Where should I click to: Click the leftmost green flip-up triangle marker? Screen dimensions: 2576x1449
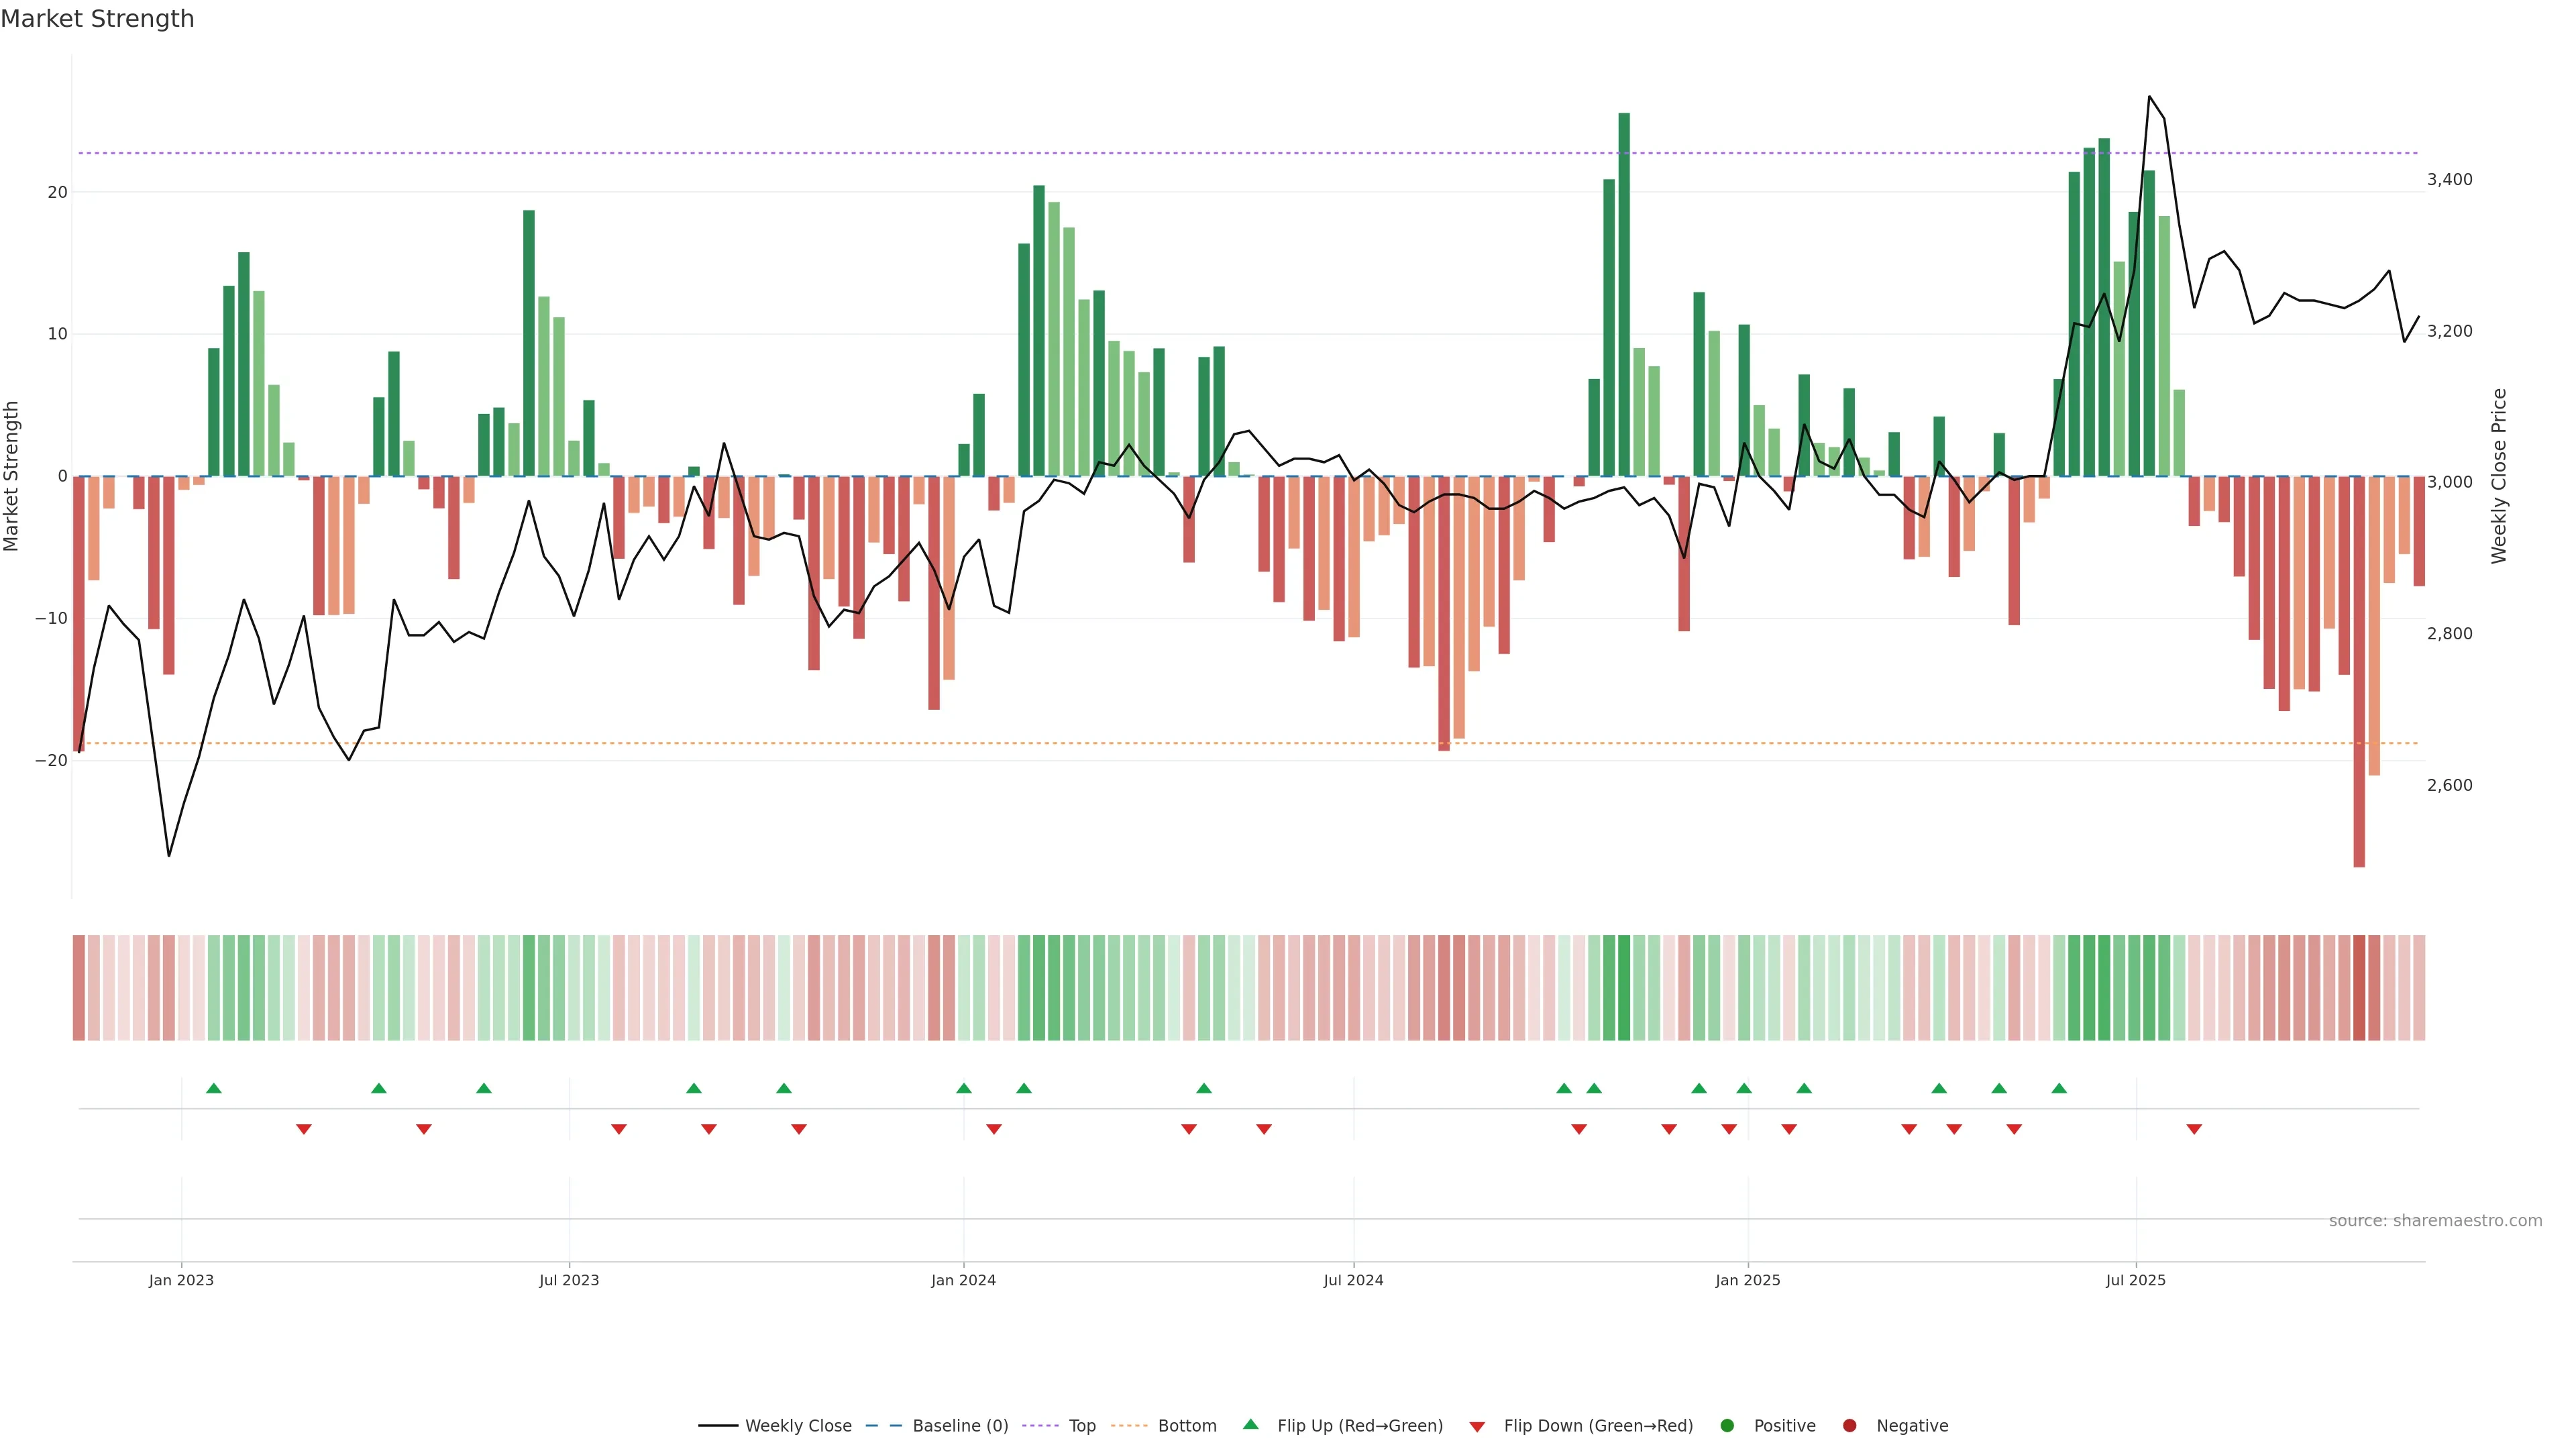[x=213, y=1088]
